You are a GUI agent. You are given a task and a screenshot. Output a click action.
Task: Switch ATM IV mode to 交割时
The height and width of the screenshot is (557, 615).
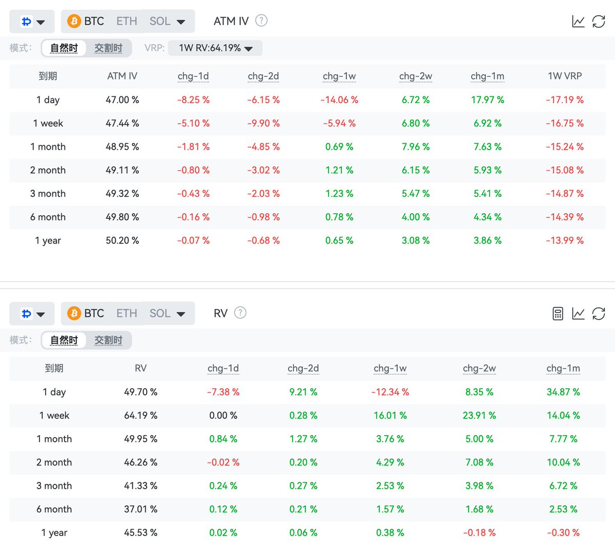pos(108,48)
